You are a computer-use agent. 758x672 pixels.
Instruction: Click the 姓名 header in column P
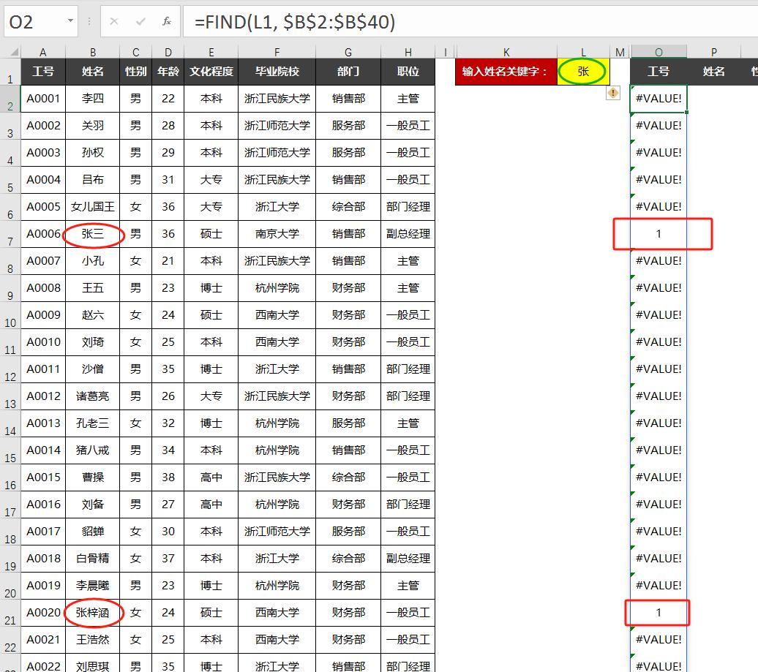point(714,72)
